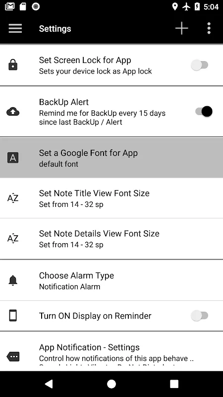Open Choose Alarm Type option
This screenshot has width=223, height=397.
point(111,280)
